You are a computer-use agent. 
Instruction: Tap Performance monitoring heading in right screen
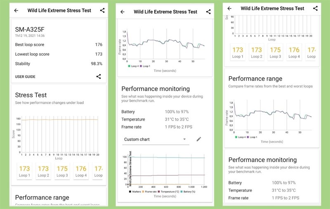click(x=262, y=160)
